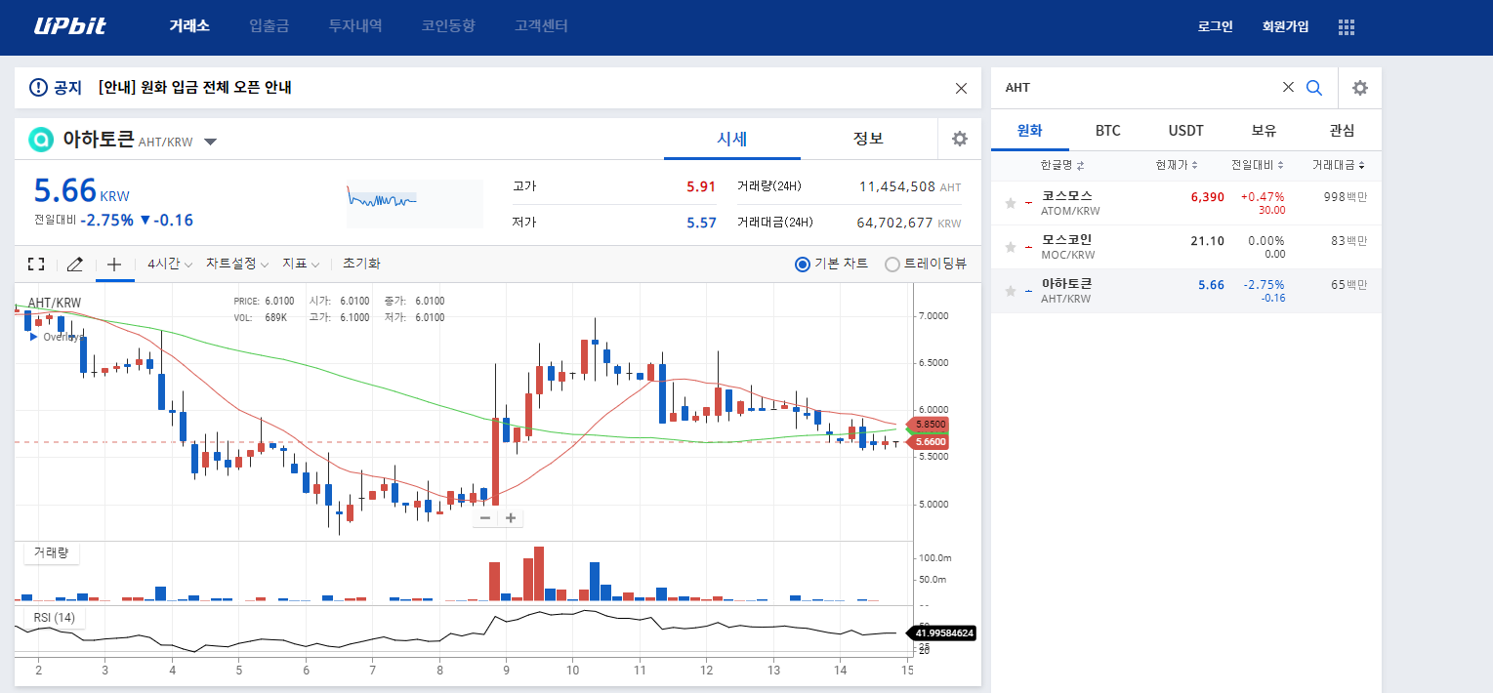Click the 5.8500 price axis tag

[x=930, y=425]
